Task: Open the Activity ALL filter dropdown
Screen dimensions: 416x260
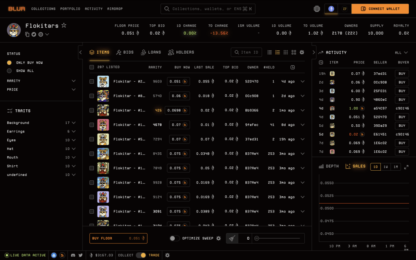Action: tap(401, 52)
